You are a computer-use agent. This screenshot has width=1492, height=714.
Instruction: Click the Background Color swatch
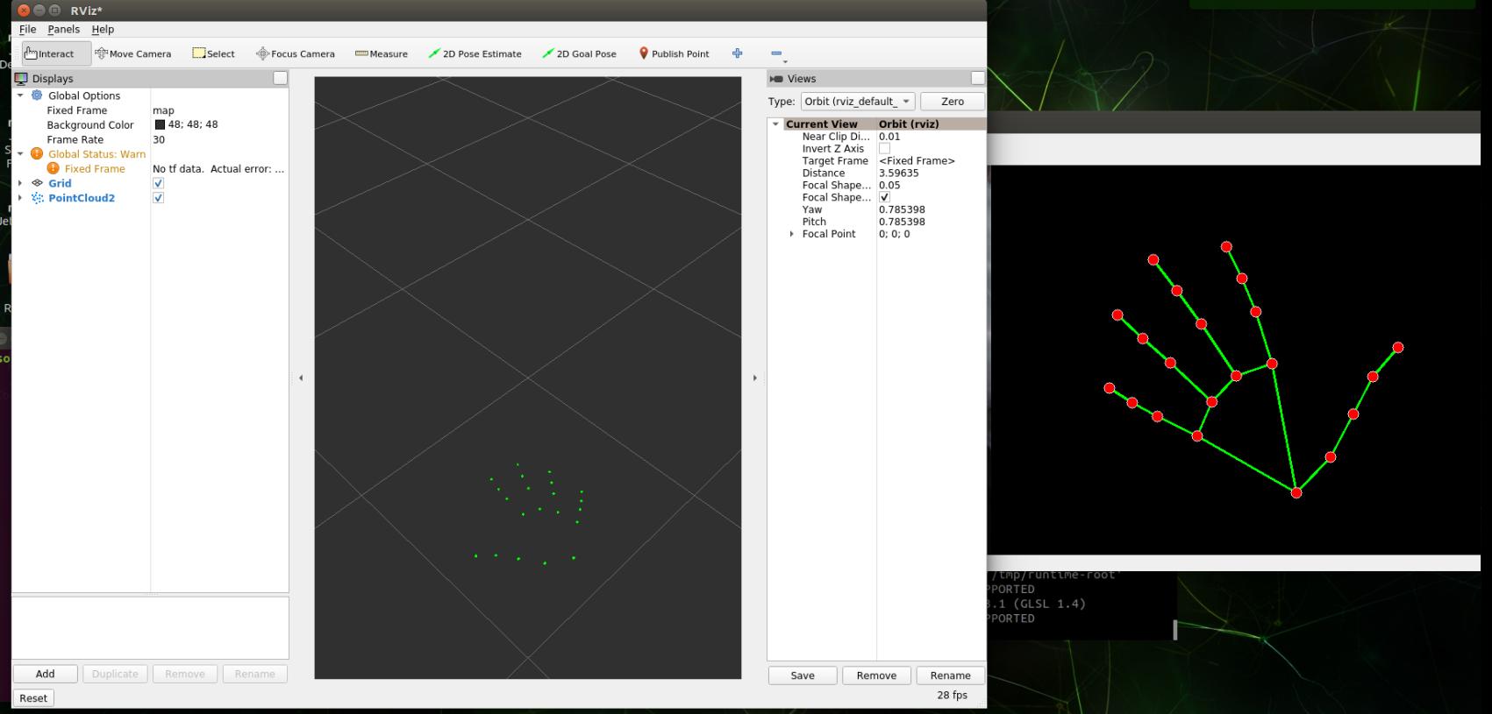coord(160,124)
